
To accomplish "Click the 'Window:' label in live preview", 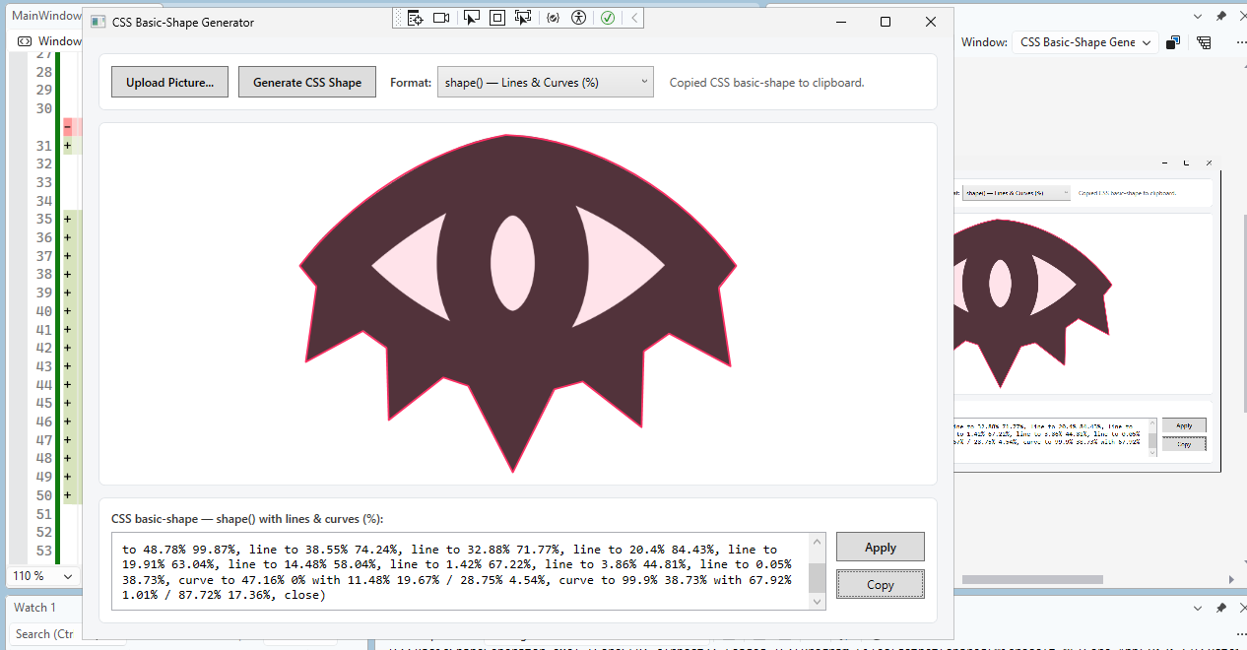I will click(984, 42).
